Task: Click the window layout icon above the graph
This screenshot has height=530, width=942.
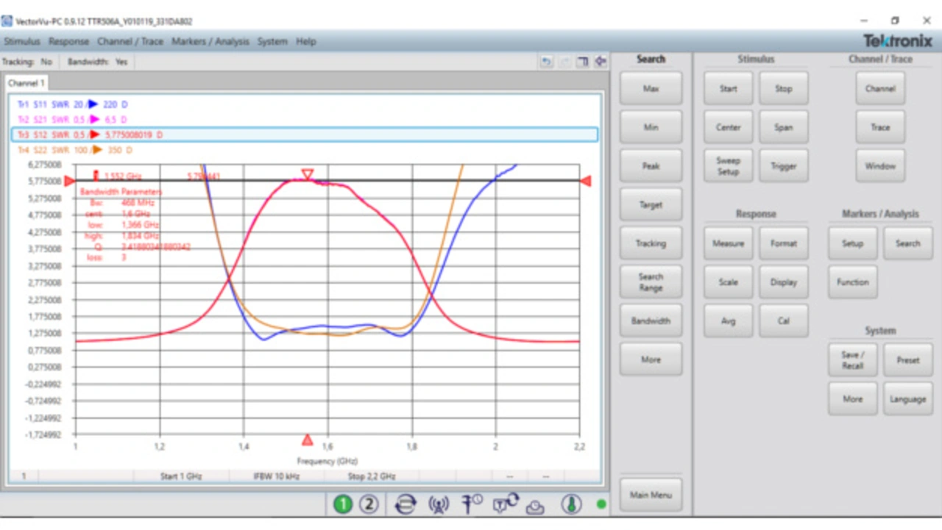Action: (582, 62)
